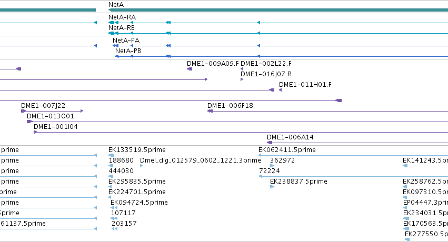Click the DME1-006A14 arrow glyph
448x242 pixels.
(270, 143)
